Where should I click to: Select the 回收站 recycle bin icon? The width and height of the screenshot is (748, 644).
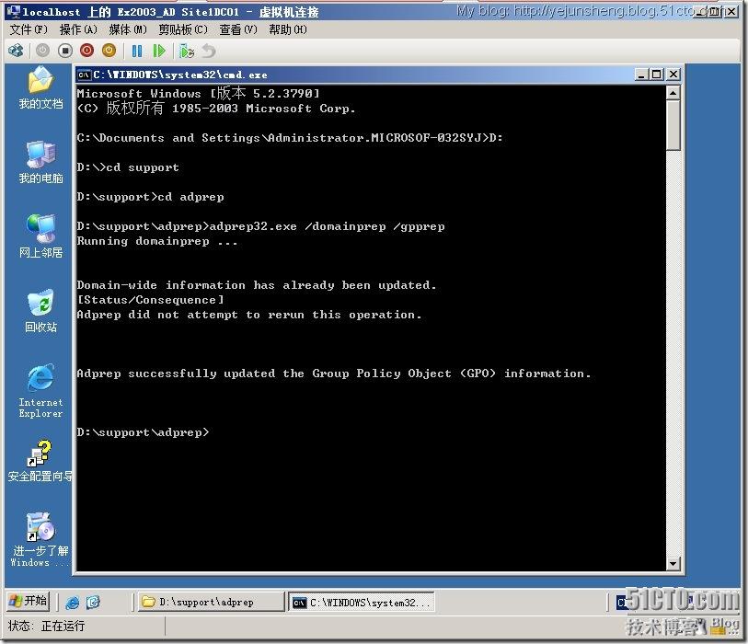tap(40, 312)
